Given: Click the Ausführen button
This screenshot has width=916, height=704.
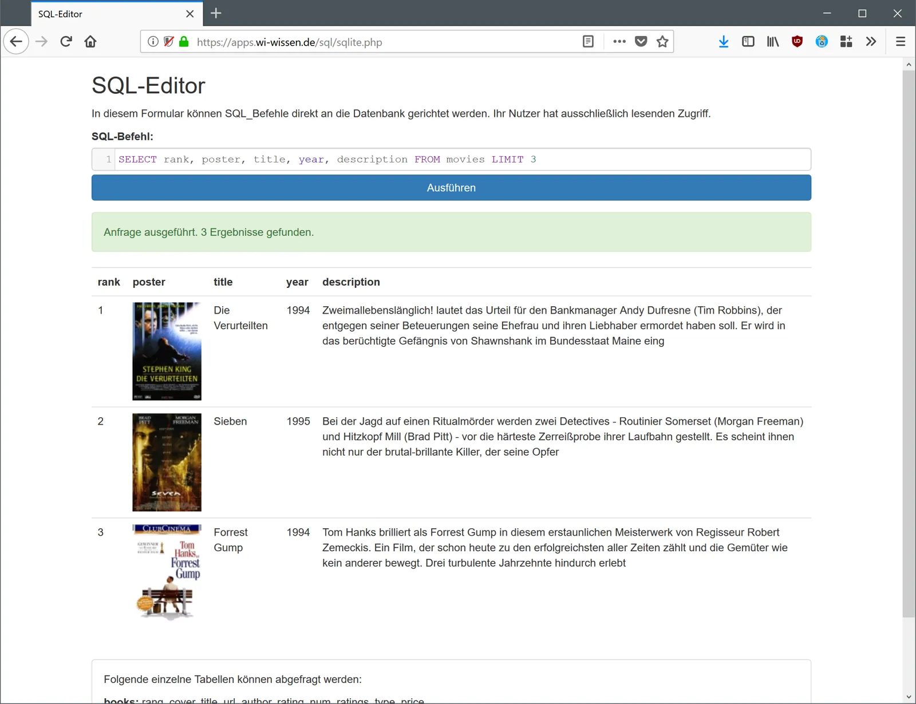Looking at the screenshot, I should coord(451,188).
